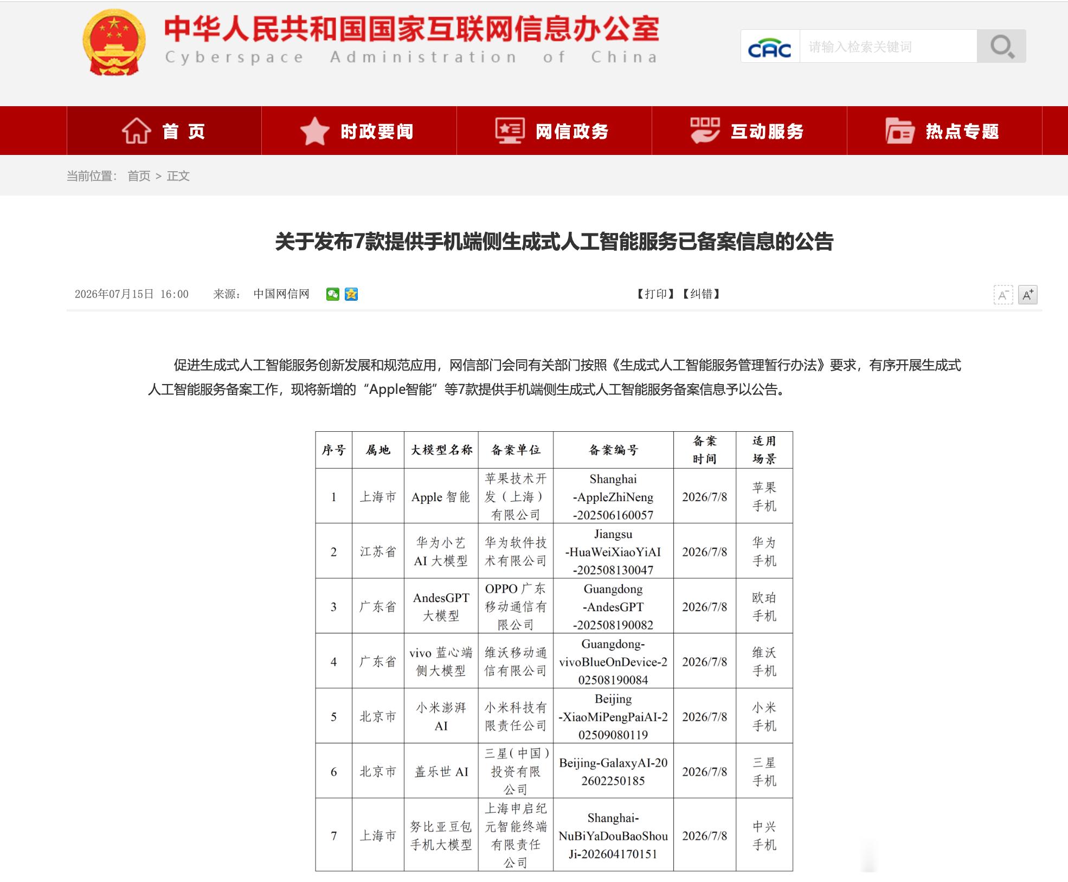Click the cell 江苏省
This screenshot has width=1068, height=882.
click(378, 552)
